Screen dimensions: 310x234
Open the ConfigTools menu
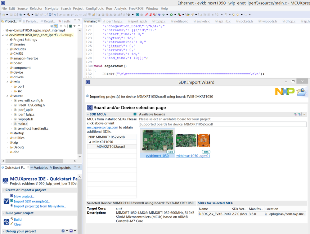(x=95, y=8)
